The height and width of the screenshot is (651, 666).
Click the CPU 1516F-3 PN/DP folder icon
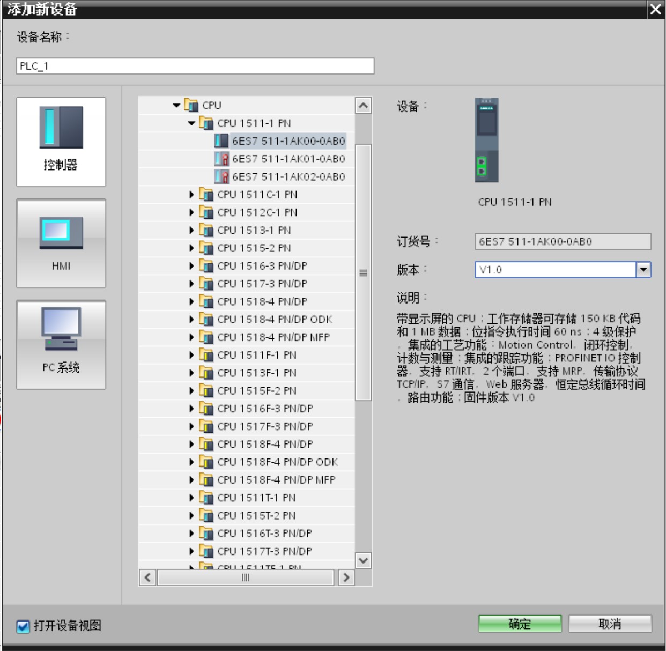(x=206, y=408)
